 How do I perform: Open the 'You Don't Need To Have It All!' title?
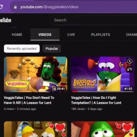[29, 100]
